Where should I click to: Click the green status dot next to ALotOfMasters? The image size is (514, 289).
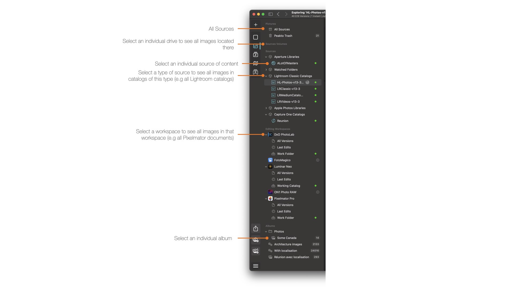tap(316, 63)
